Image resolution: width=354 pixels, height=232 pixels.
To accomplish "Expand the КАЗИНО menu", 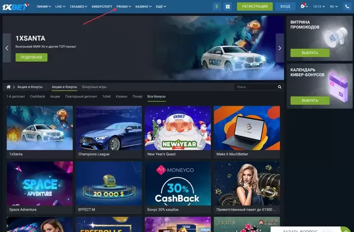I will tap(143, 7).
